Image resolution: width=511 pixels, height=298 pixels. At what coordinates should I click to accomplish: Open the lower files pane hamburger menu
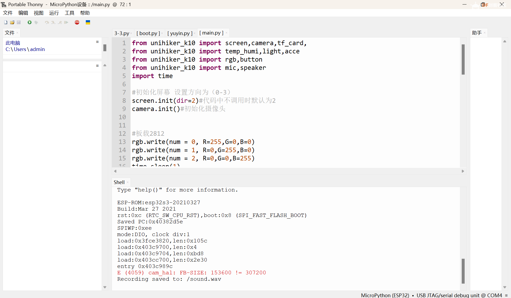click(97, 66)
